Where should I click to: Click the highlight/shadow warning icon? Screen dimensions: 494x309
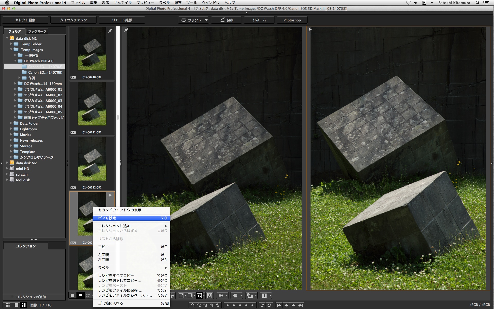tap(250, 296)
